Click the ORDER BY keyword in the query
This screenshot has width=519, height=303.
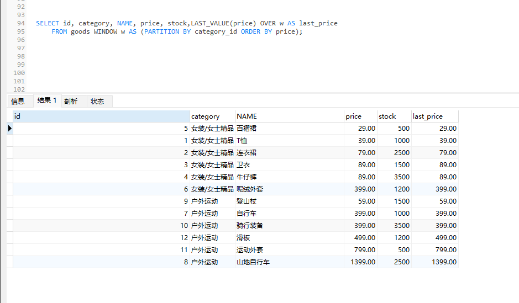coord(256,31)
